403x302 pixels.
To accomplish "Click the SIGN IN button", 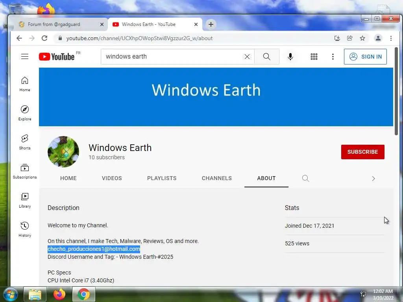I will tap(365, 57).
